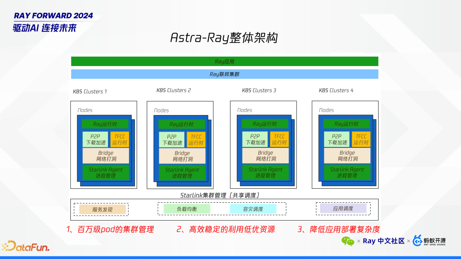Viewport: 461px width, 259px height.
Task: Select the K8S Clusters 2 label
Action: pyautogui.click(x=173, y=90)
